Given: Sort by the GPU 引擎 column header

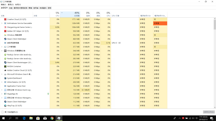Looking at the screenshot, I should 125,14.
